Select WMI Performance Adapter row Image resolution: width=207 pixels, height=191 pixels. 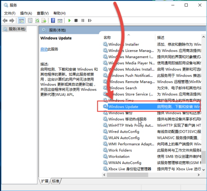pyautogui.click(x=152, y=144)
